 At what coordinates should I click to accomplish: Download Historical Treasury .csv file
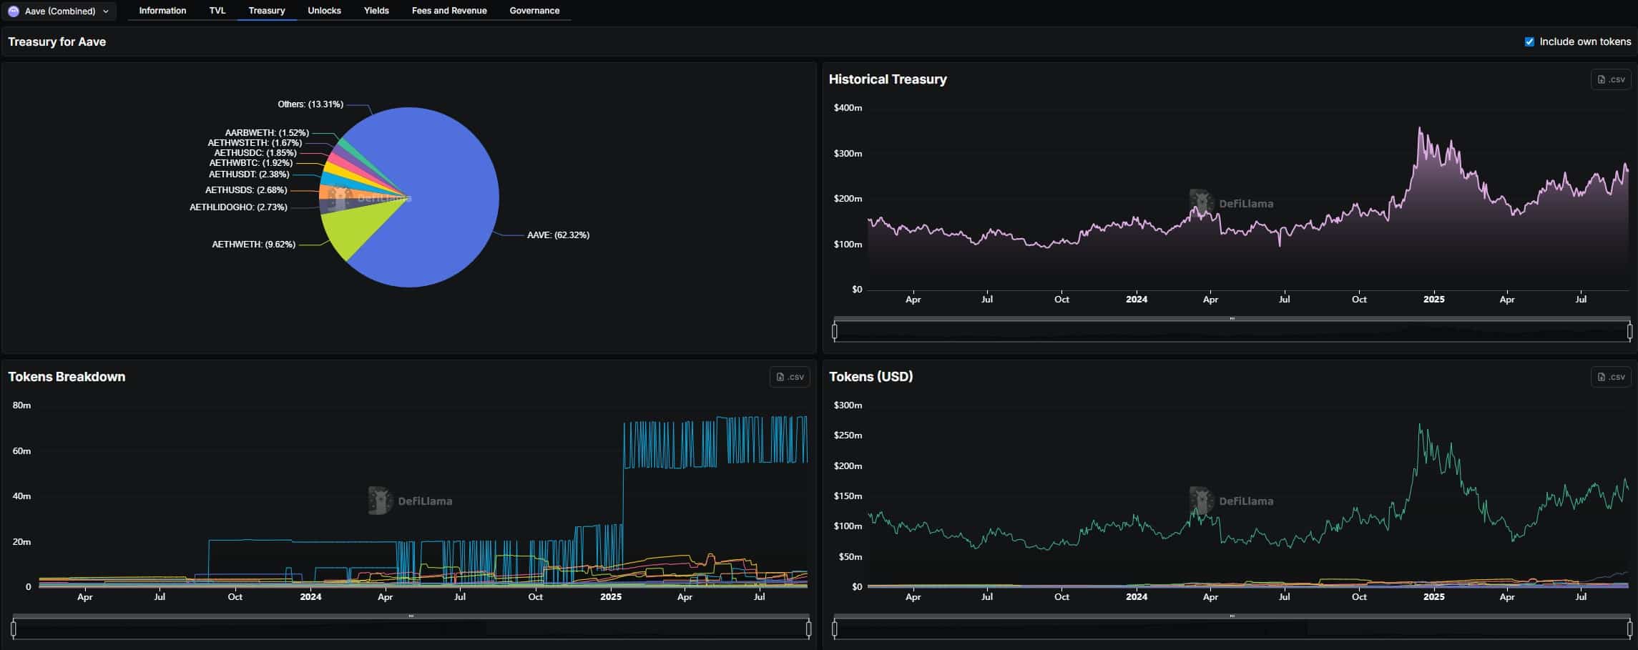[x=1610, y=79]
